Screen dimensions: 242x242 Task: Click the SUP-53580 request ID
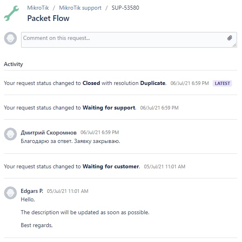pyautogui.click(x=125, y=8)
